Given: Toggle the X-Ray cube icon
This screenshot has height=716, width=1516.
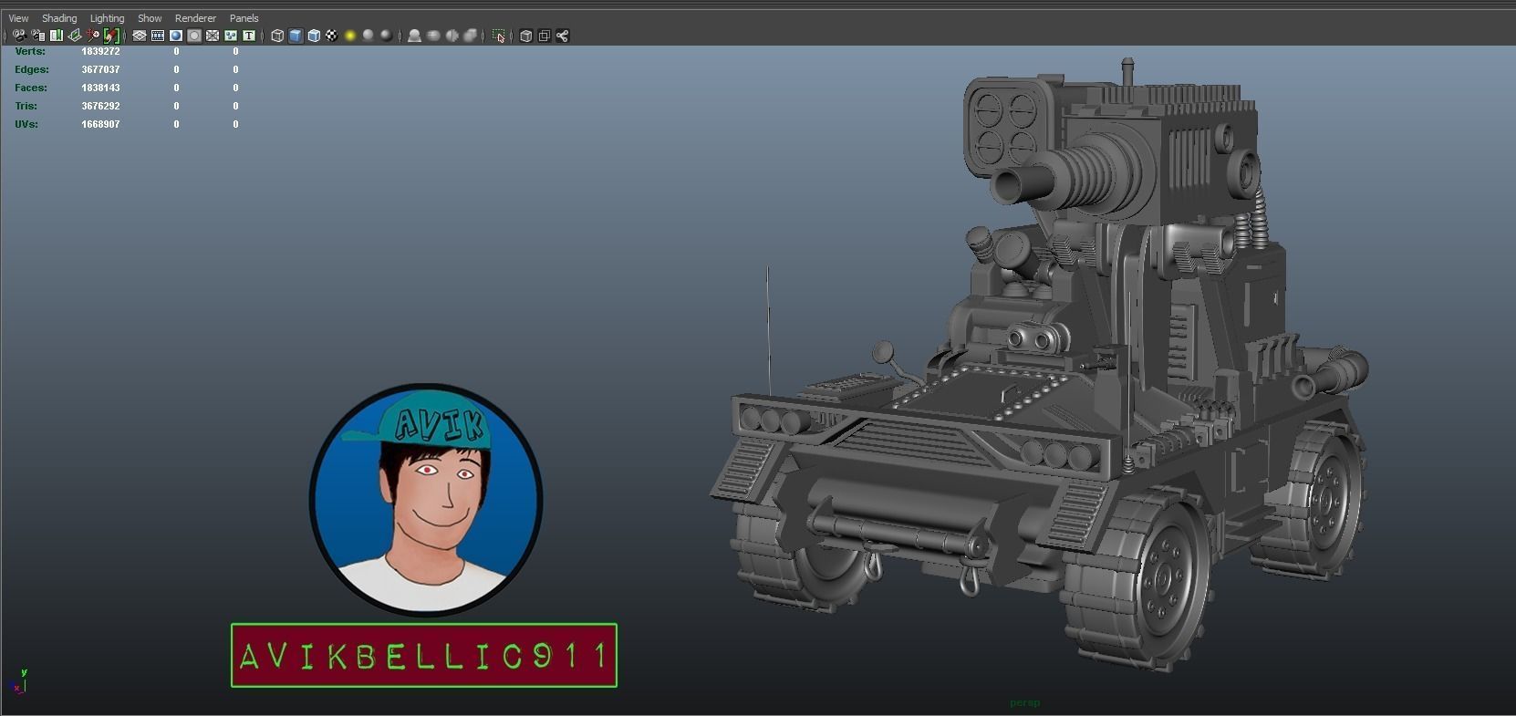Looking at the screenshot, I should coord(525,36).
